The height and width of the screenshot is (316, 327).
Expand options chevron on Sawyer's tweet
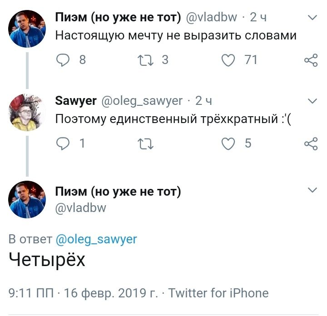click(312, 101)
